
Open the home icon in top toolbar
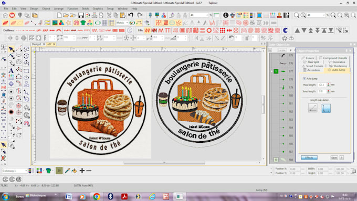(x=5, y=15)
